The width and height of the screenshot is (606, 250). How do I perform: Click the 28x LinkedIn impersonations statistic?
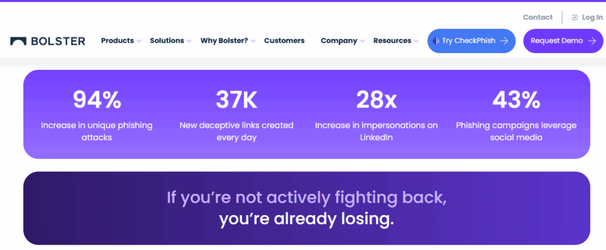pyautogui.click(x=376, y=115)
